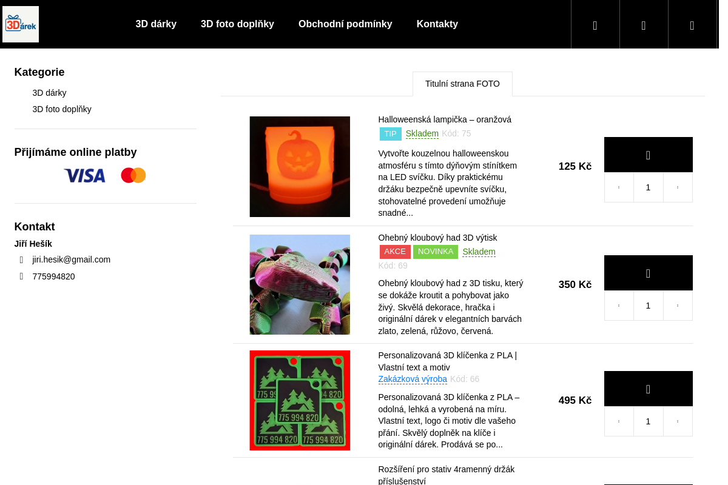
Task: Open the user login icon in header
Action: pos(644,25)
